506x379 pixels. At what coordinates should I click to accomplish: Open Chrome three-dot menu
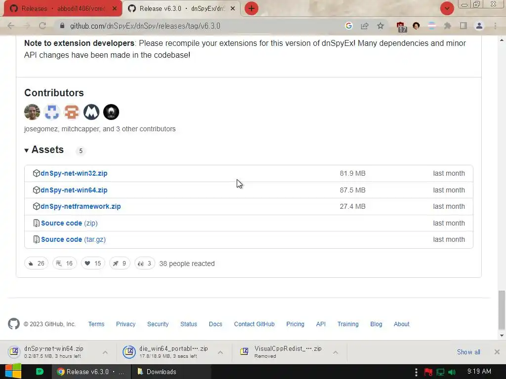pos(495,26)
